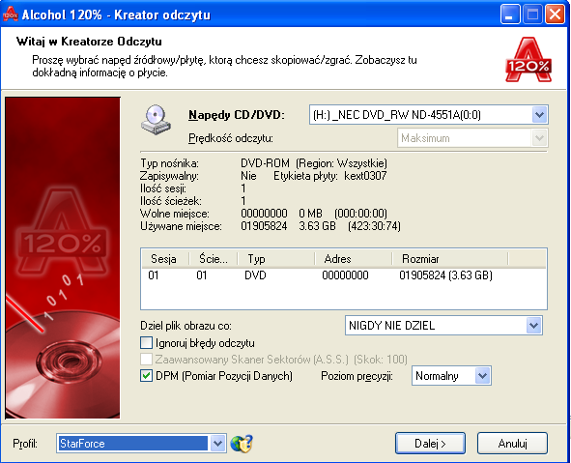Click the Alcohol 120% title bar icon

pos(10,14)
